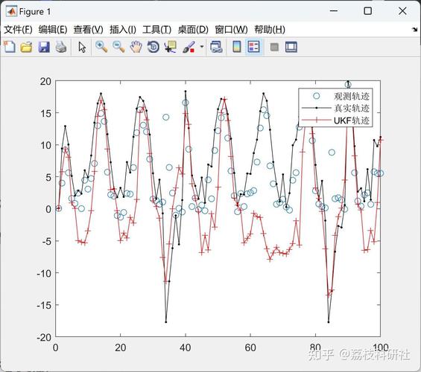The image size is (421, 372).
Task: Show plot tools and dock figure
Action: tap(291, 47)
